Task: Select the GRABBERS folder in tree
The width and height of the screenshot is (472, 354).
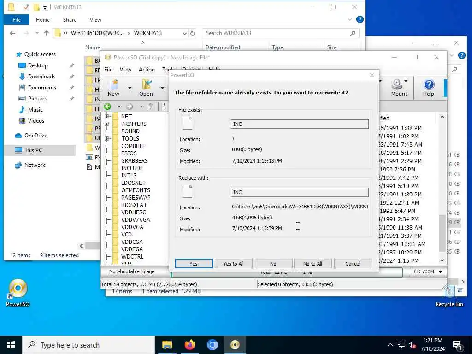Action: point(135,161)
